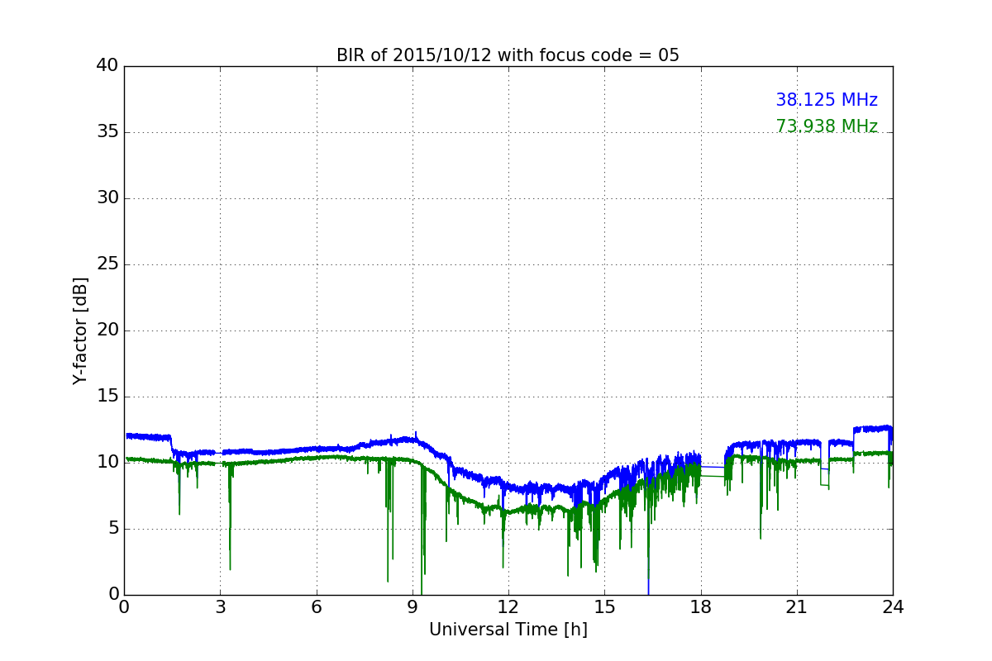
Task: Click the 'Y-factor [dB]' axis label
Action: coord(80,330)
